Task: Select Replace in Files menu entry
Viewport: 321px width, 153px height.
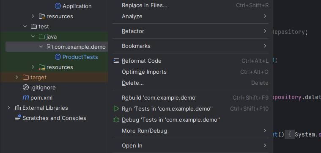Action: point(190,6)
